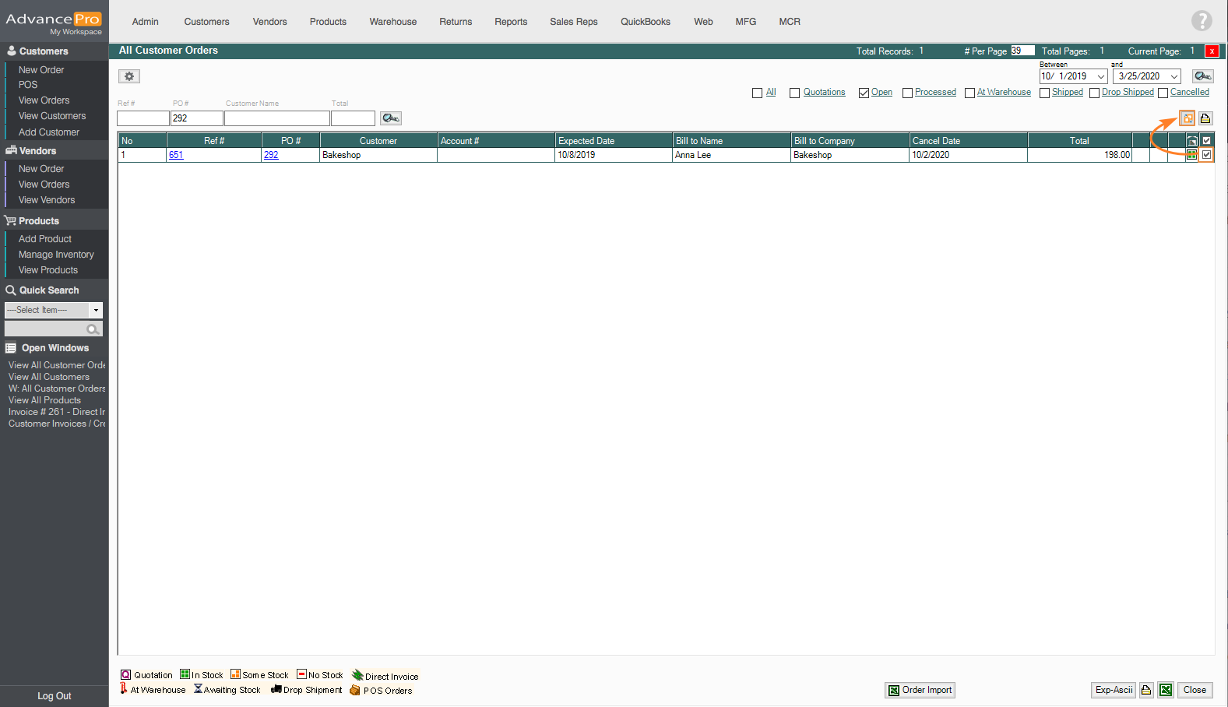Viewport: 1228px width, 707px height.
Task: Expand the Between start date dropdown
Action: coord(1101,76)
